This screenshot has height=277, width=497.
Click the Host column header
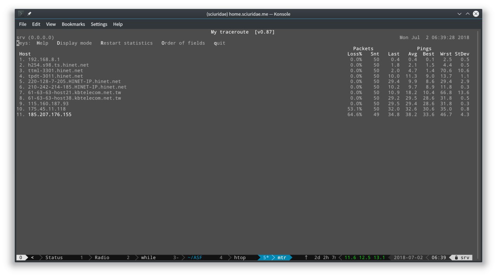coord(25,54)
